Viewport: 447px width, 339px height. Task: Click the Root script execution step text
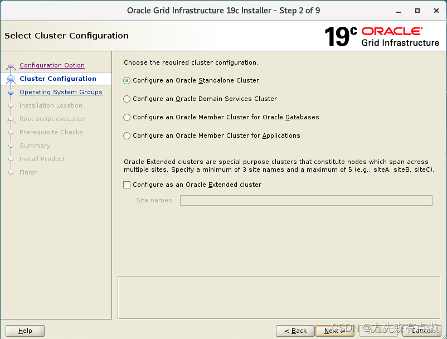53,119
